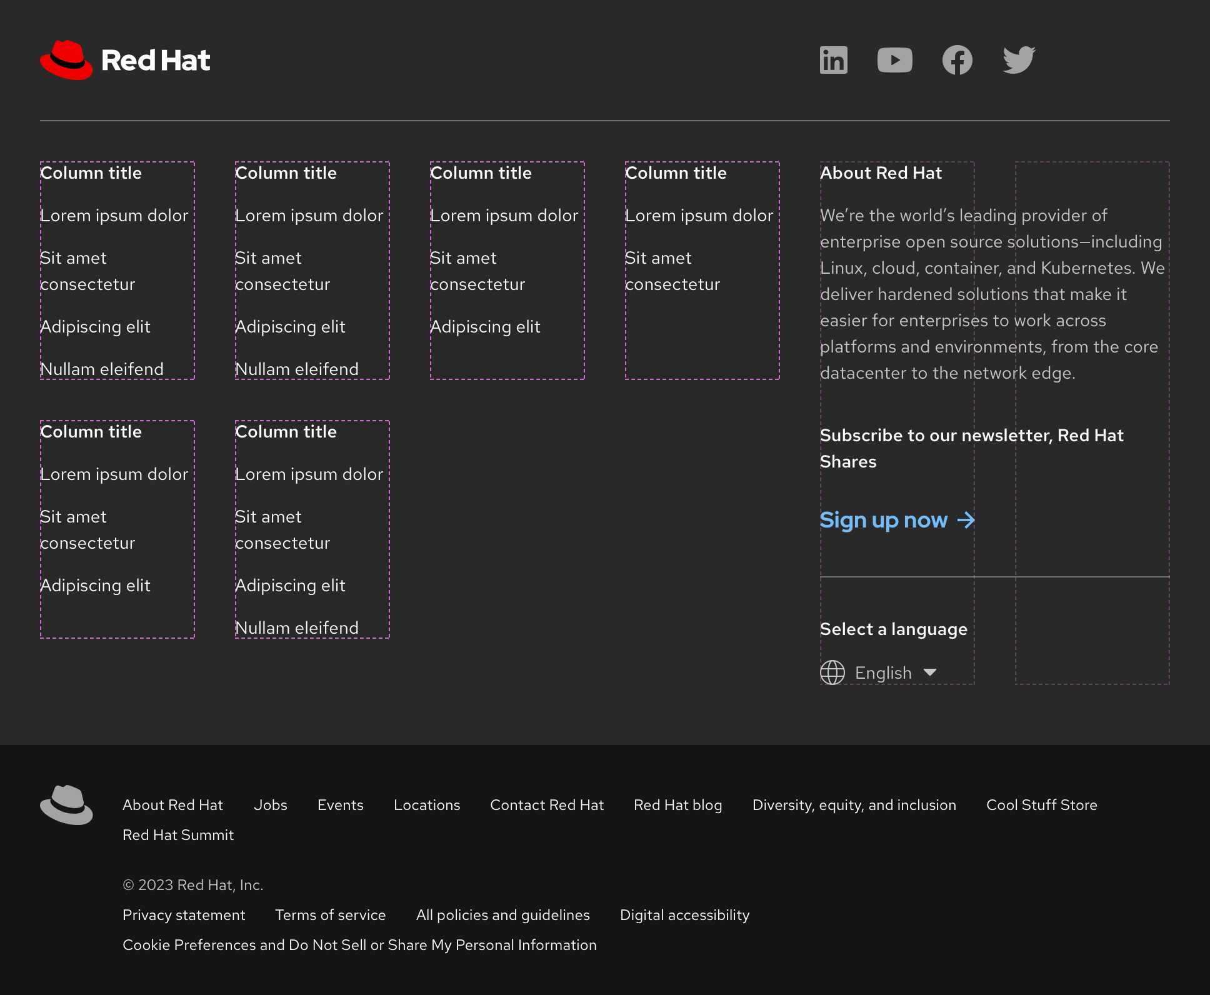Select Events in the footer navigation

pyautogui.click(x=340, y=805)
